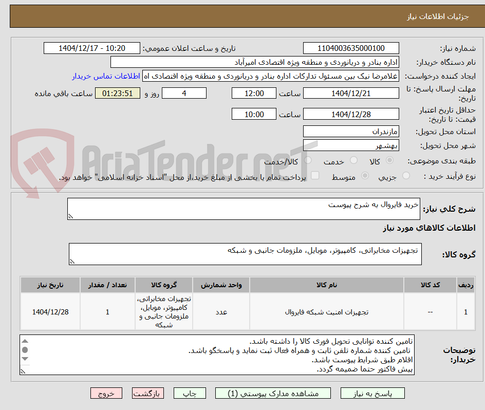Click scroll up arrow in توضیحات خریدار

point(25,341)
